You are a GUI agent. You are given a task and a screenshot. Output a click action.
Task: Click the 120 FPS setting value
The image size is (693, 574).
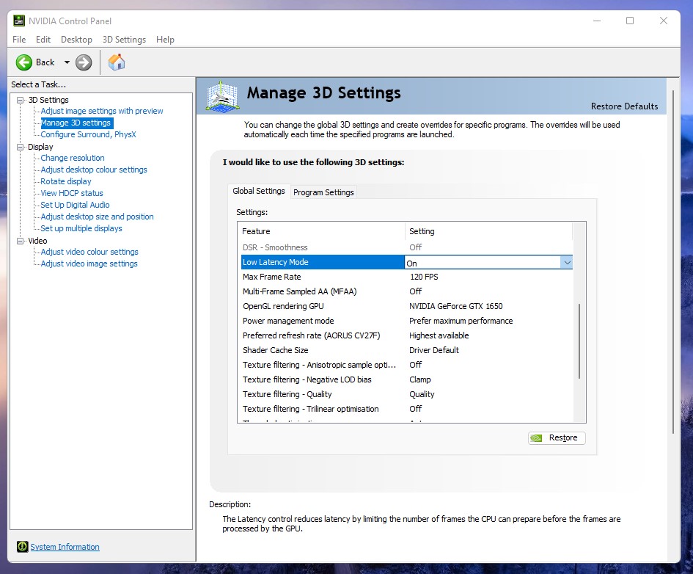point(424,277)
